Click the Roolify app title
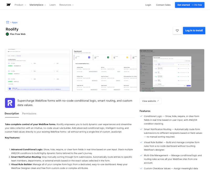The image size is (210, 170). (x=12, y=29)
